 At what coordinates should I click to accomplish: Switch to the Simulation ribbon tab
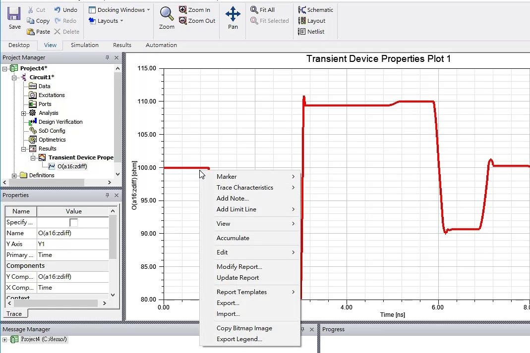click(x=84, y=45)
